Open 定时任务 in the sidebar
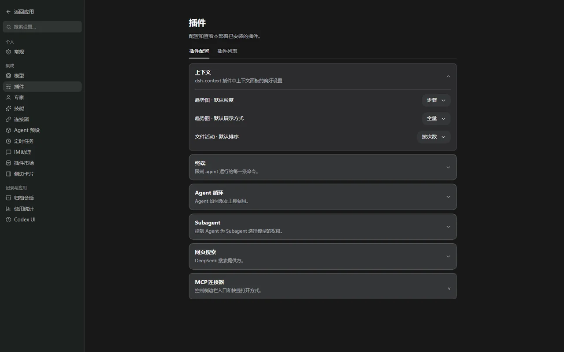564x352 pixels. (x=42, y=141)
